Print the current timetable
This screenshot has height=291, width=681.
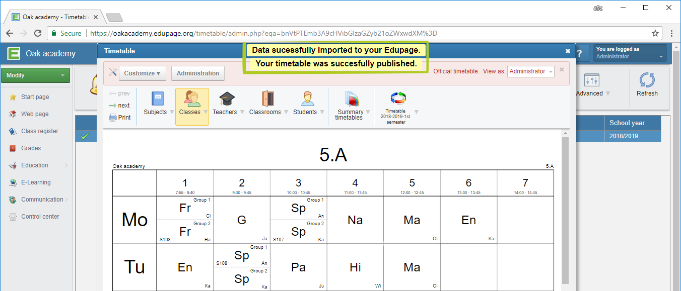point(120,118)
